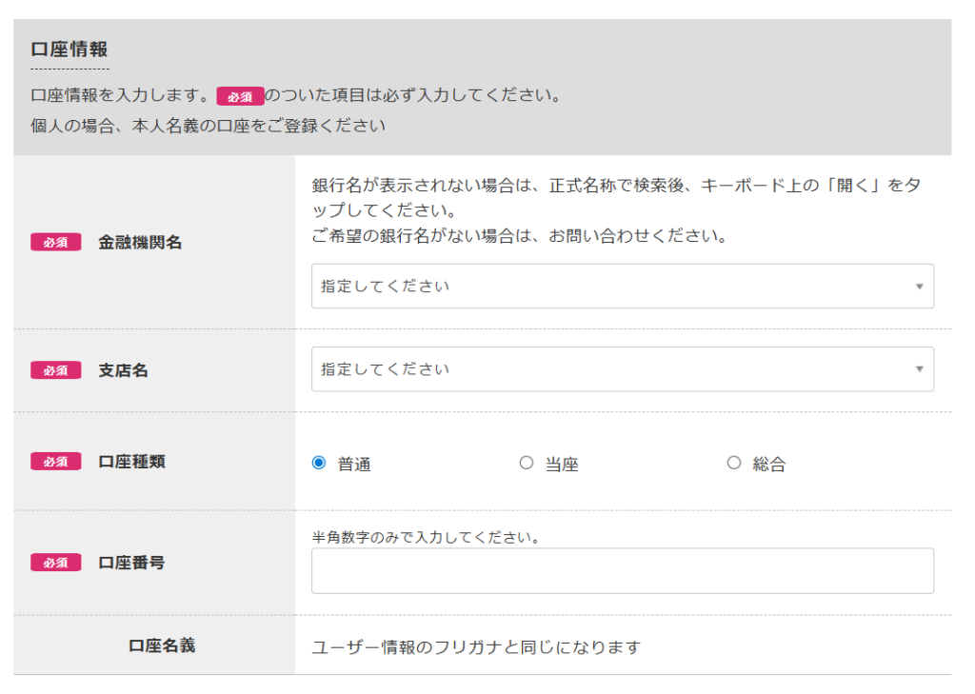Click the 支店名 field label
The width and height of the screenshot is (975, 694).
coord(124,370)
